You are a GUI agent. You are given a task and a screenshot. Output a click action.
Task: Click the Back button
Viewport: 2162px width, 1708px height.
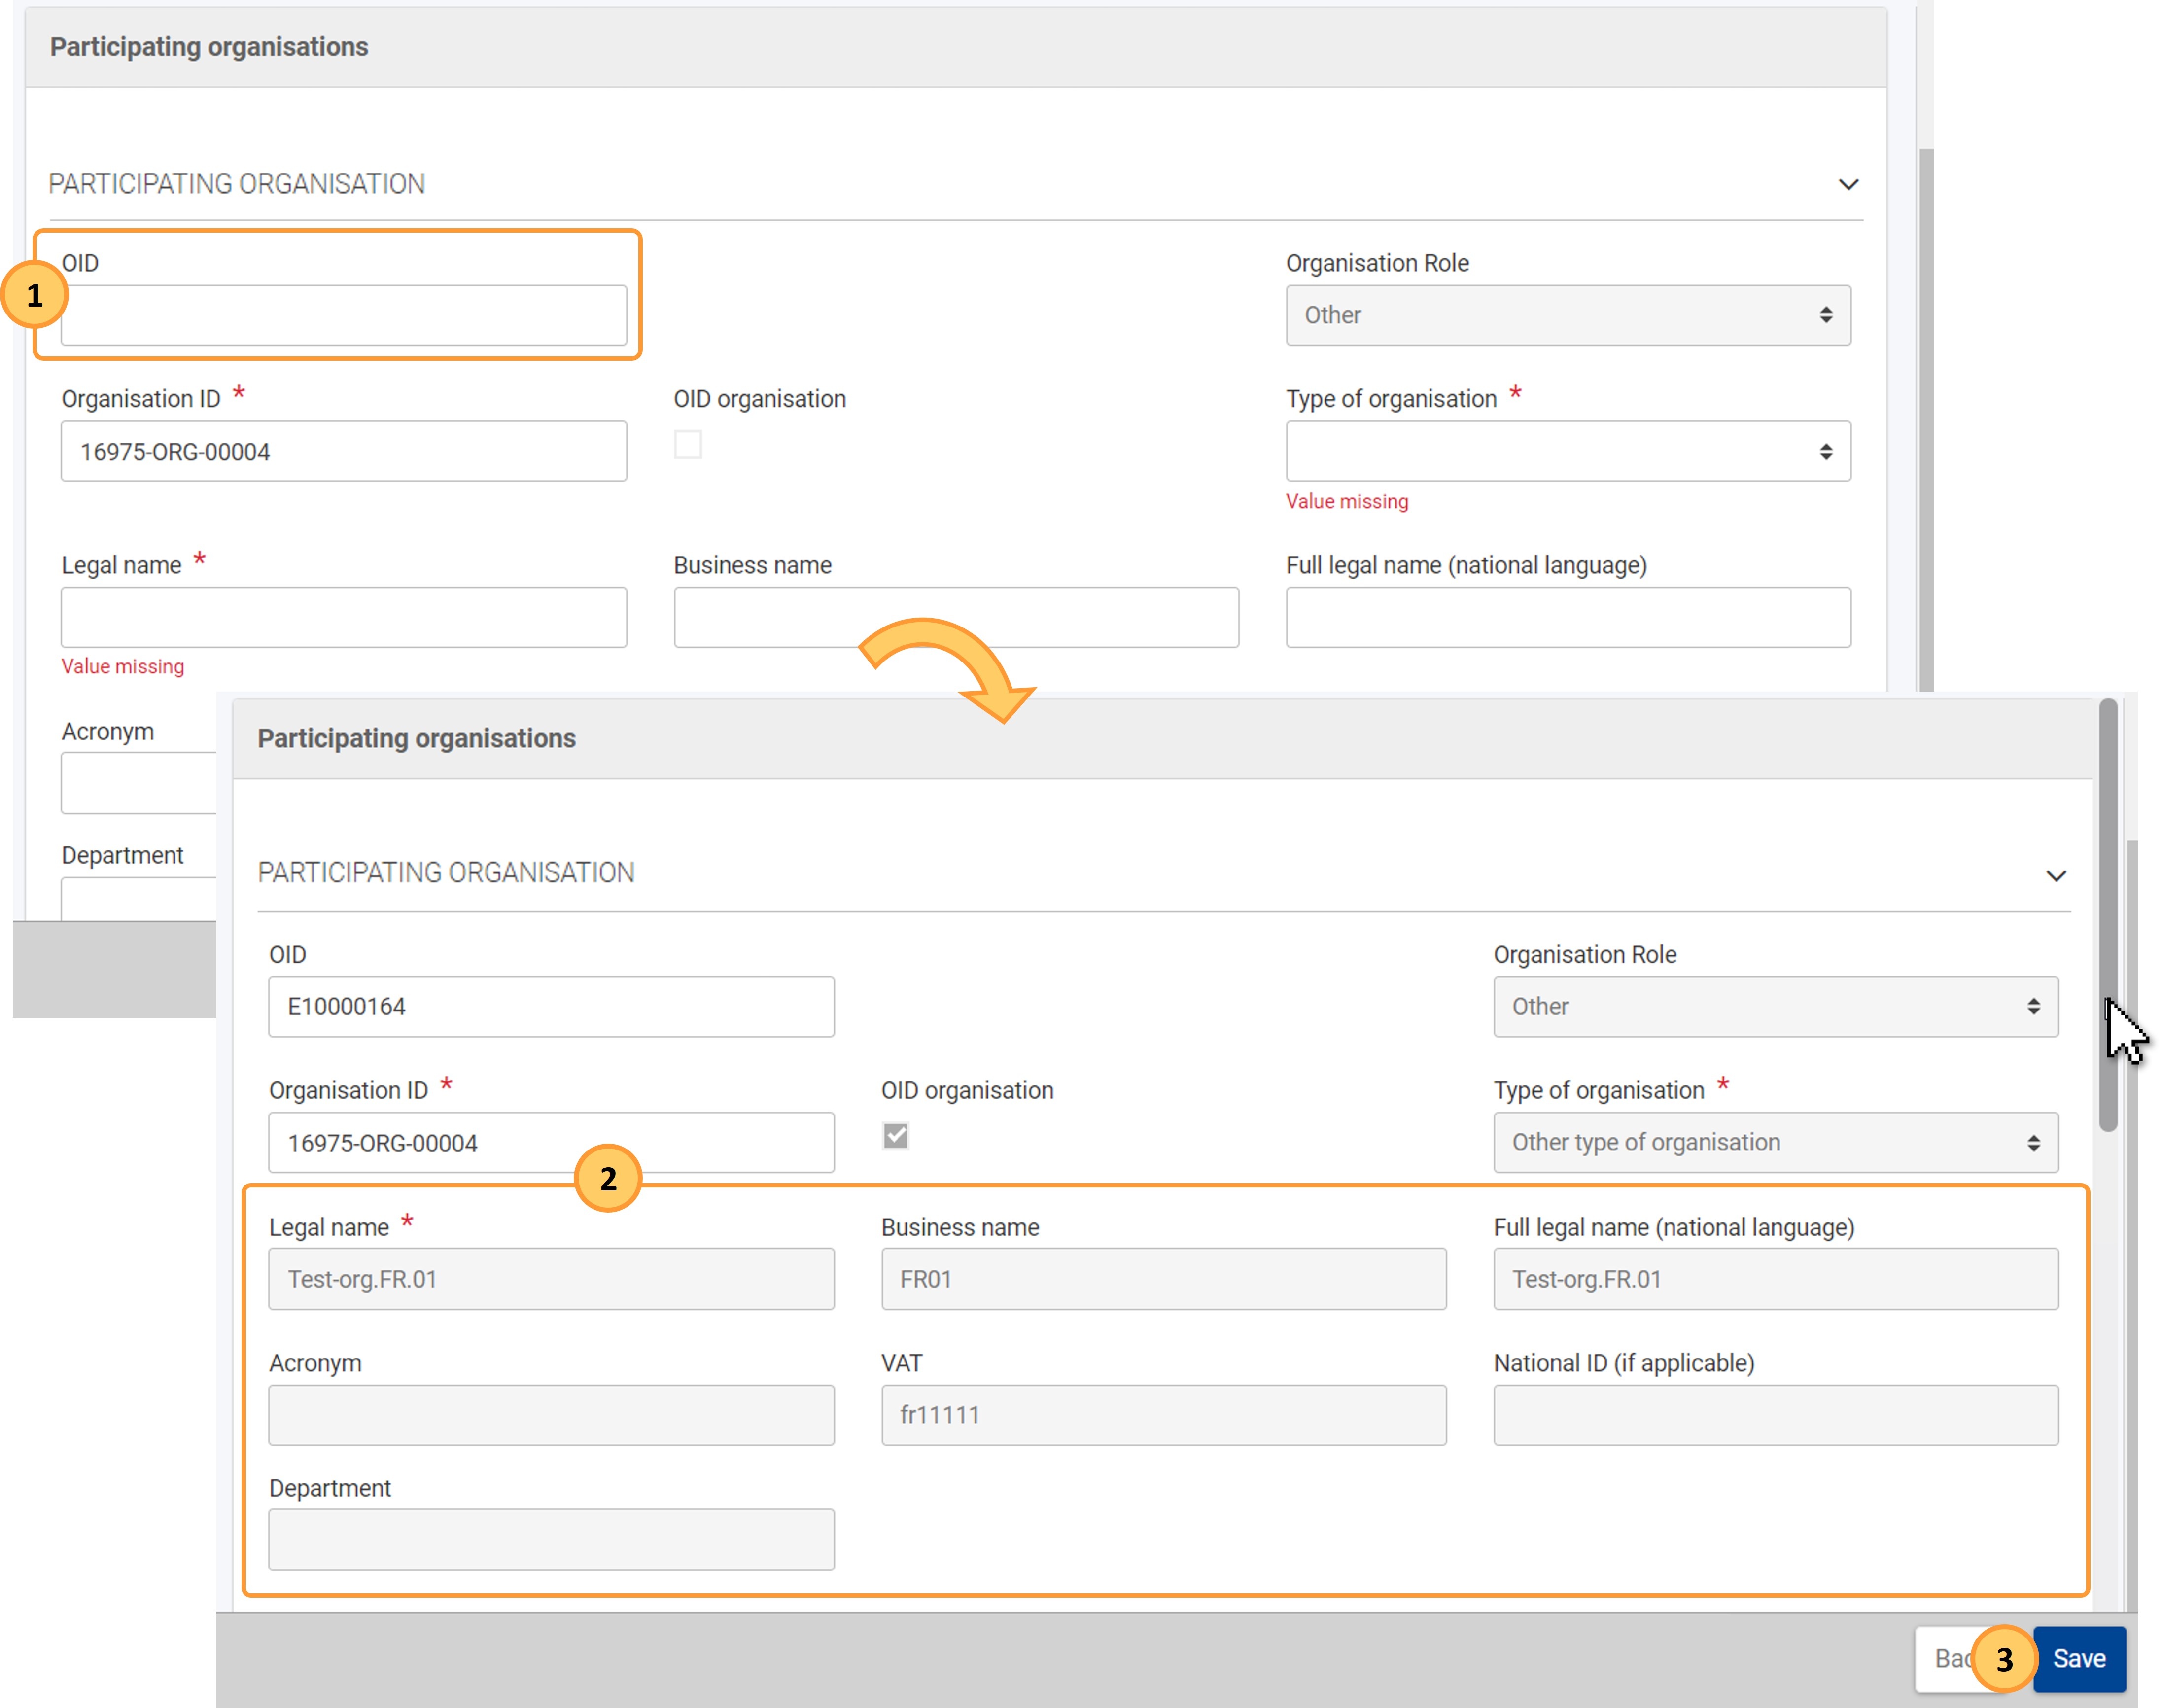tap(1945, 1658)
